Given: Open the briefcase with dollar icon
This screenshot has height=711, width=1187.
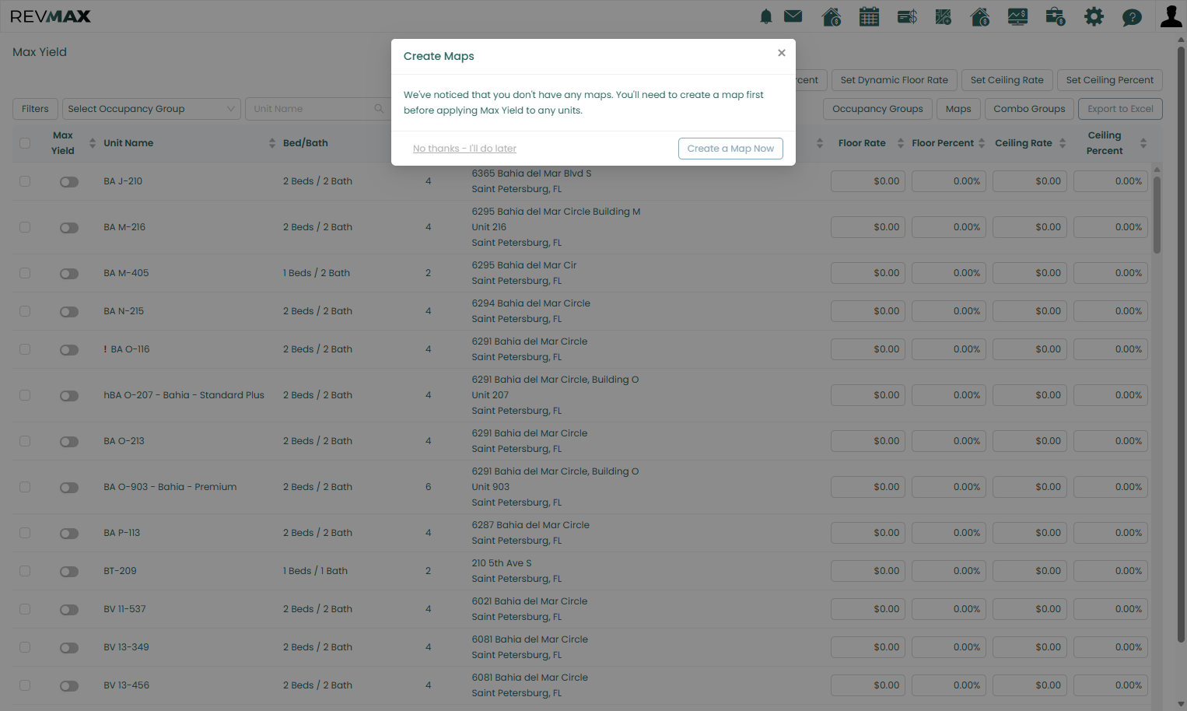Looking at the screenshot, I should (x=1056, y=16).
